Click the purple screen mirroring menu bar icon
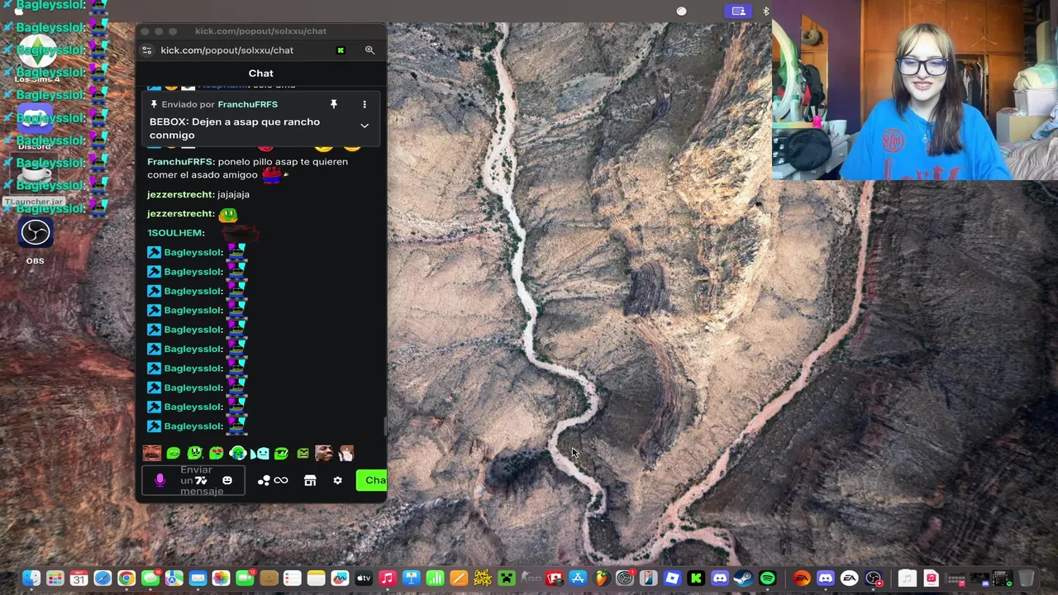This screenshot has width=1058, height=595. click(x=738, y=11)
